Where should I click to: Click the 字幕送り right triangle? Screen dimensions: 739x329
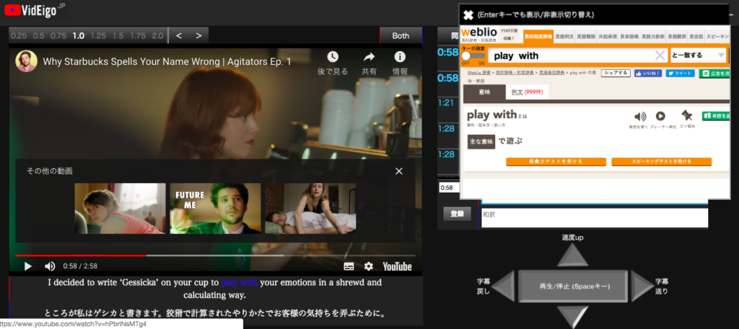[642, 286]
